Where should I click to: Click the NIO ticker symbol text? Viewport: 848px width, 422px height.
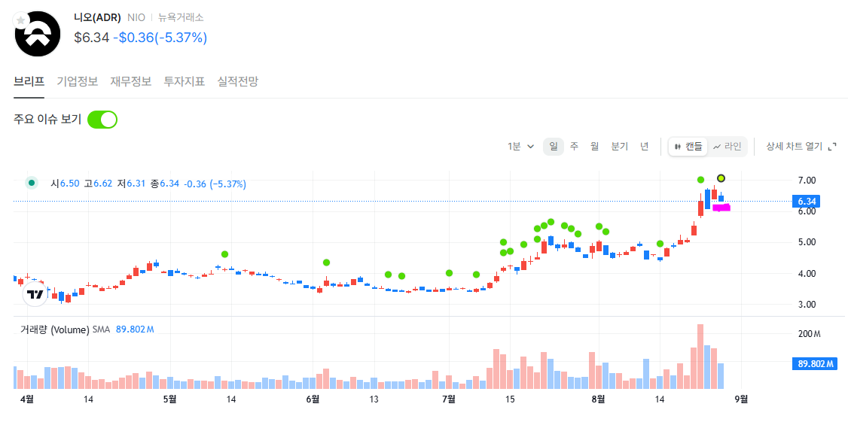click(x=136, y=17)
